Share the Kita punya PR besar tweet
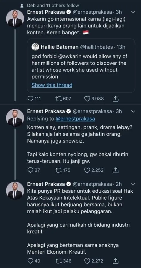This screenshot has height=268, width=141. tap(116, 261)
